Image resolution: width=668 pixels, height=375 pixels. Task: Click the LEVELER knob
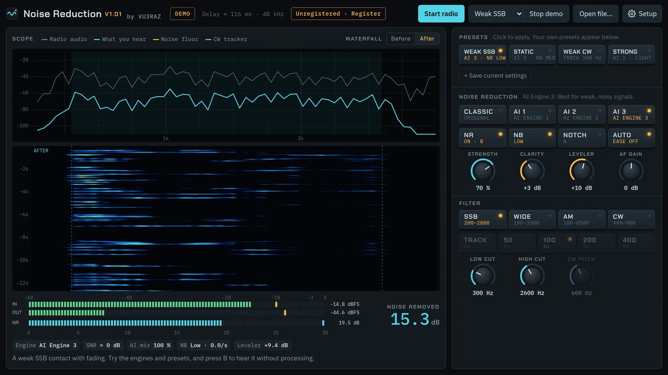582,170
